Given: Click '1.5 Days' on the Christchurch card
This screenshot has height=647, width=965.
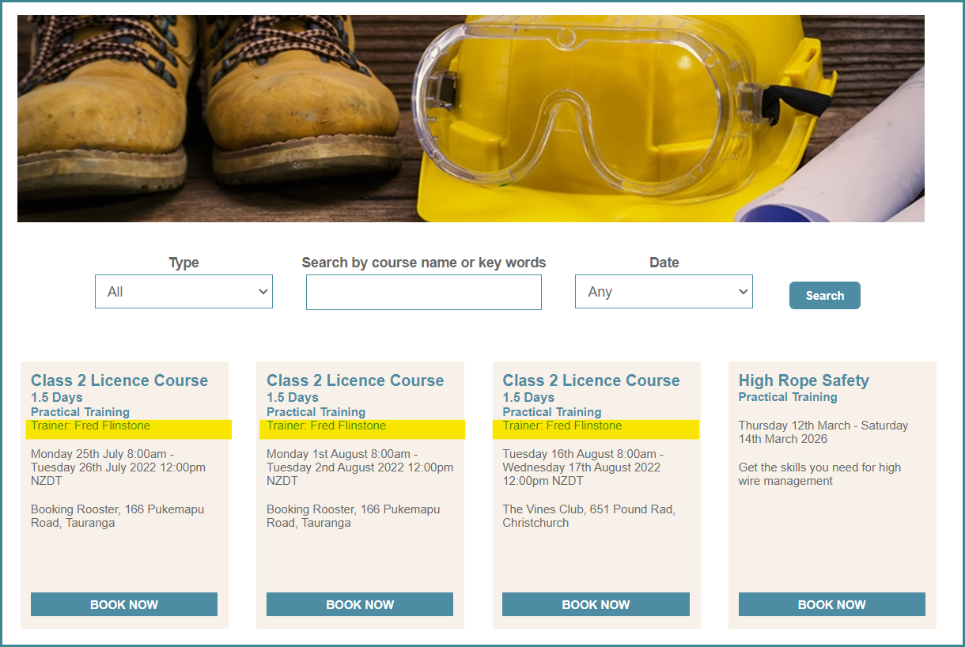Looking at the screenshot, I should (x=529, y=397).
